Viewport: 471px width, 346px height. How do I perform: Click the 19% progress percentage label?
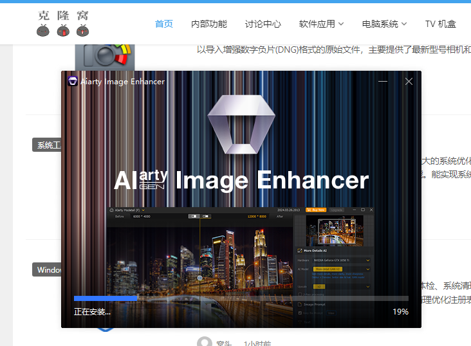coord(400,312)
